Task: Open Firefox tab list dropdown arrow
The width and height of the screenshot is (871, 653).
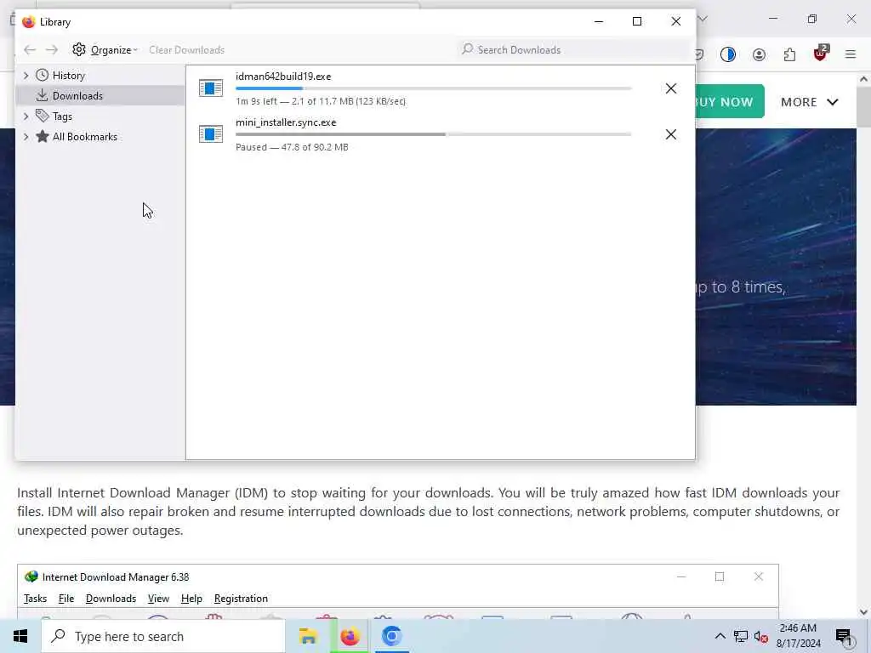Action: pos(703,20)
